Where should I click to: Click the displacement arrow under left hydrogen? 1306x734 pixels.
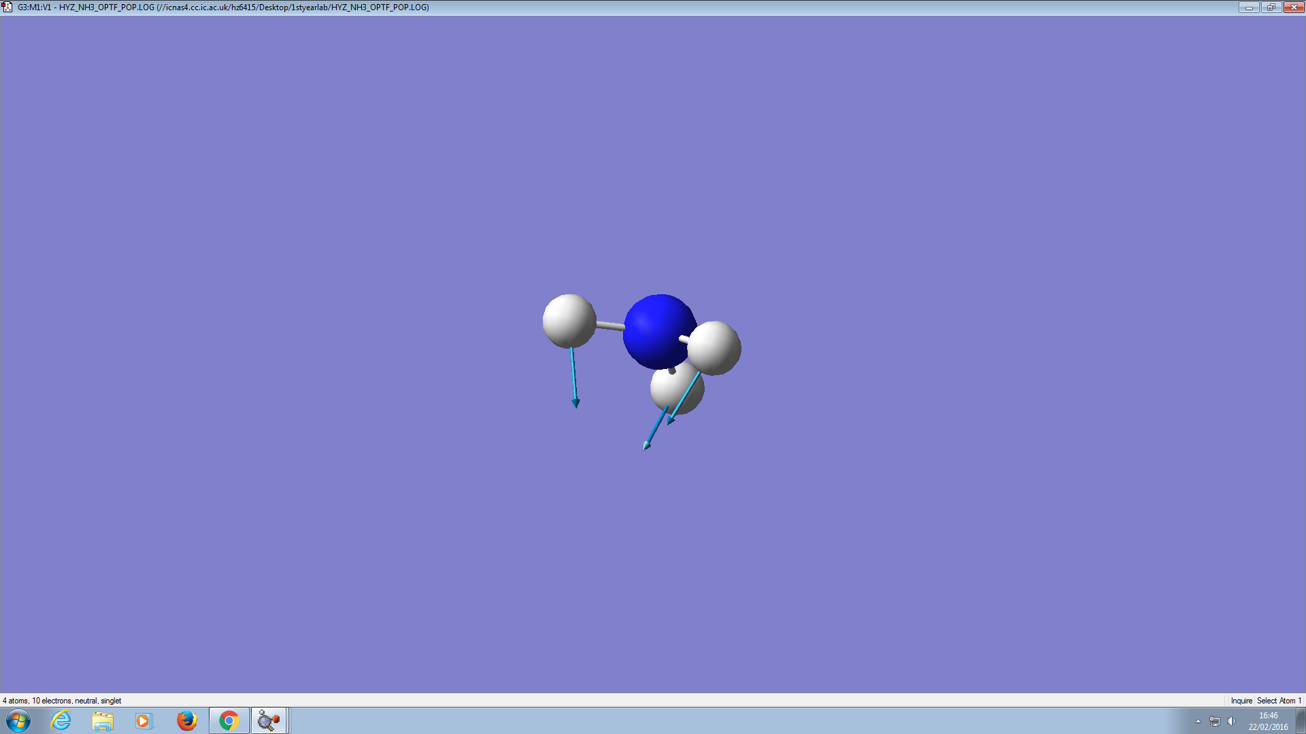point(574,377)
